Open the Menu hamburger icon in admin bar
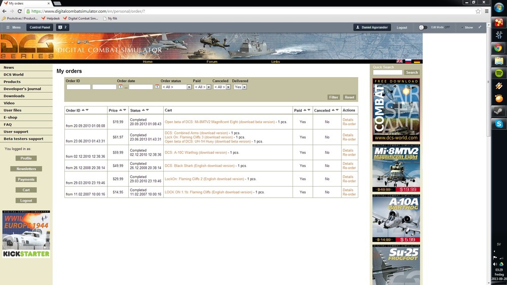The image size is (507, 285). [x=8, y=27]
